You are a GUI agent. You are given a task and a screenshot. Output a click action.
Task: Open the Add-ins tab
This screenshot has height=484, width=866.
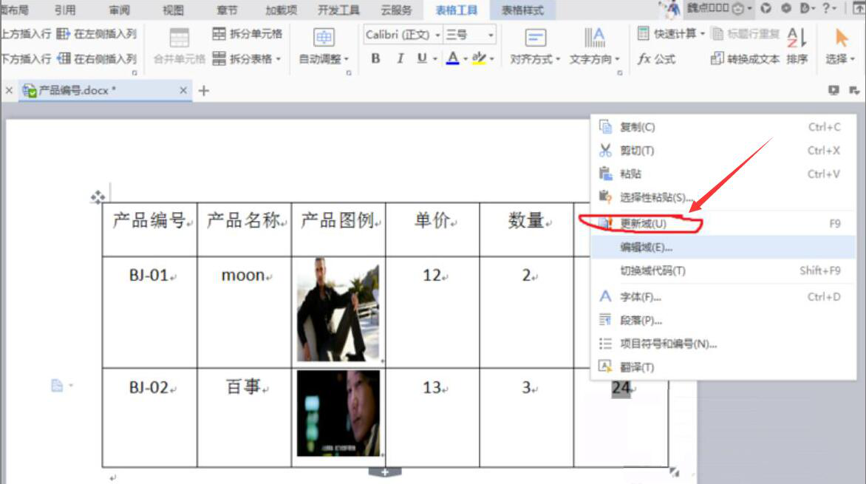pyautogui.click(x=281, y=10)
